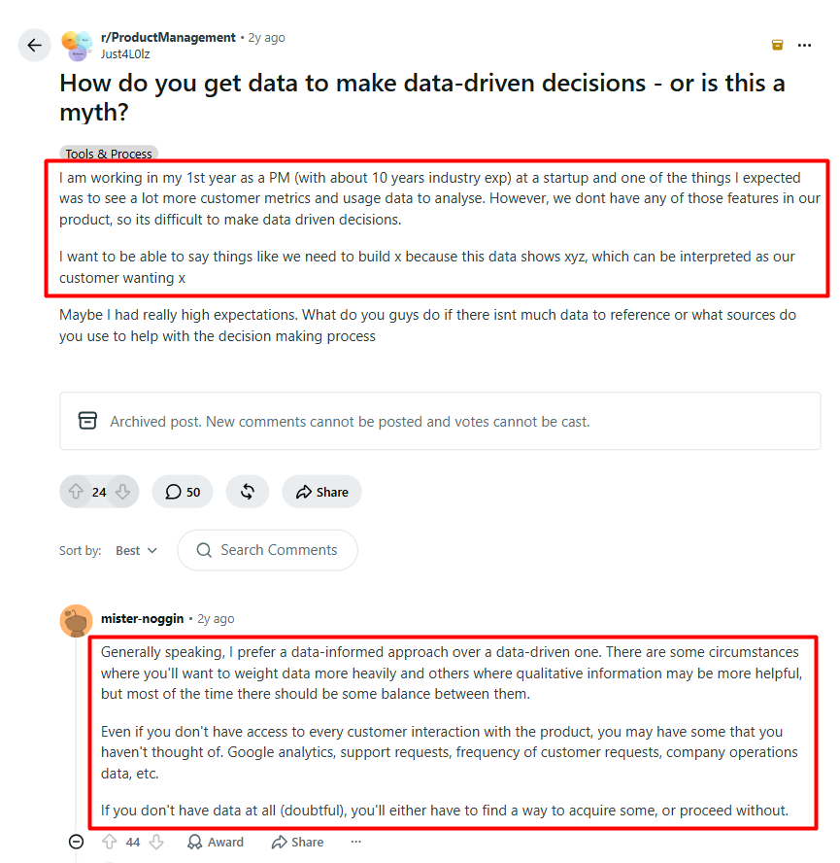
Task: Open the post's three-dot options menu
Action: 804,45
